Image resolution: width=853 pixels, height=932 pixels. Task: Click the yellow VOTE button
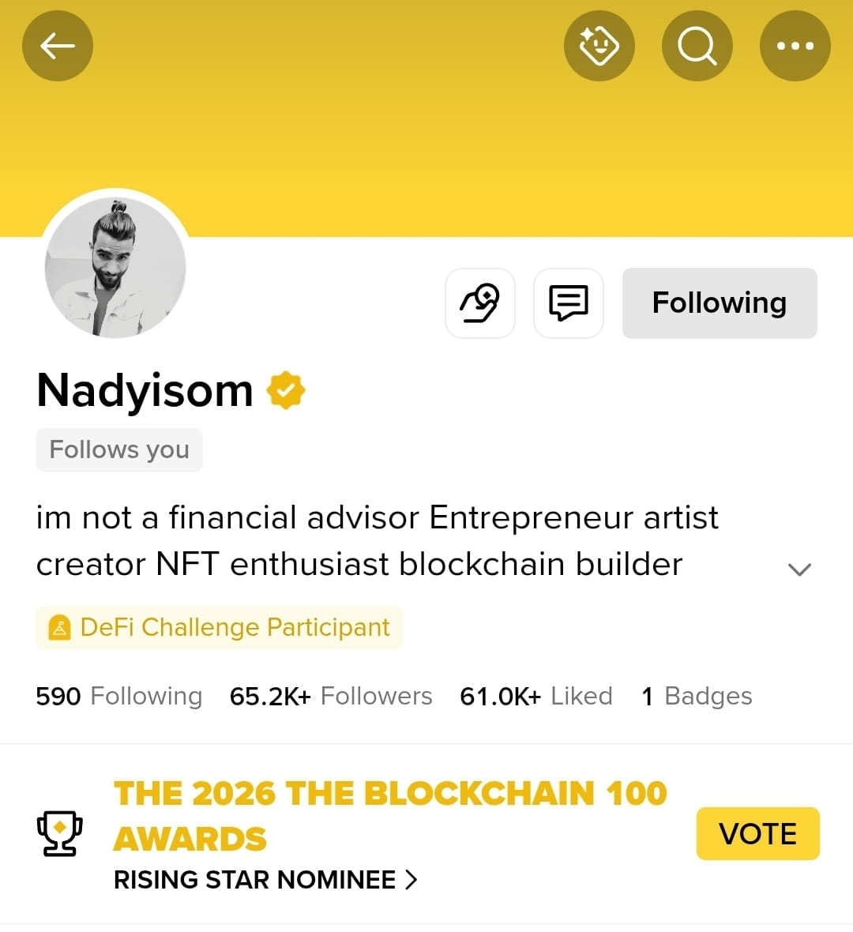[758, 833]
